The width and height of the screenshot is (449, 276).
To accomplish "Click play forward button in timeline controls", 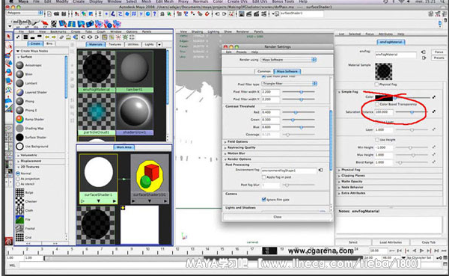I will (421, 251).
